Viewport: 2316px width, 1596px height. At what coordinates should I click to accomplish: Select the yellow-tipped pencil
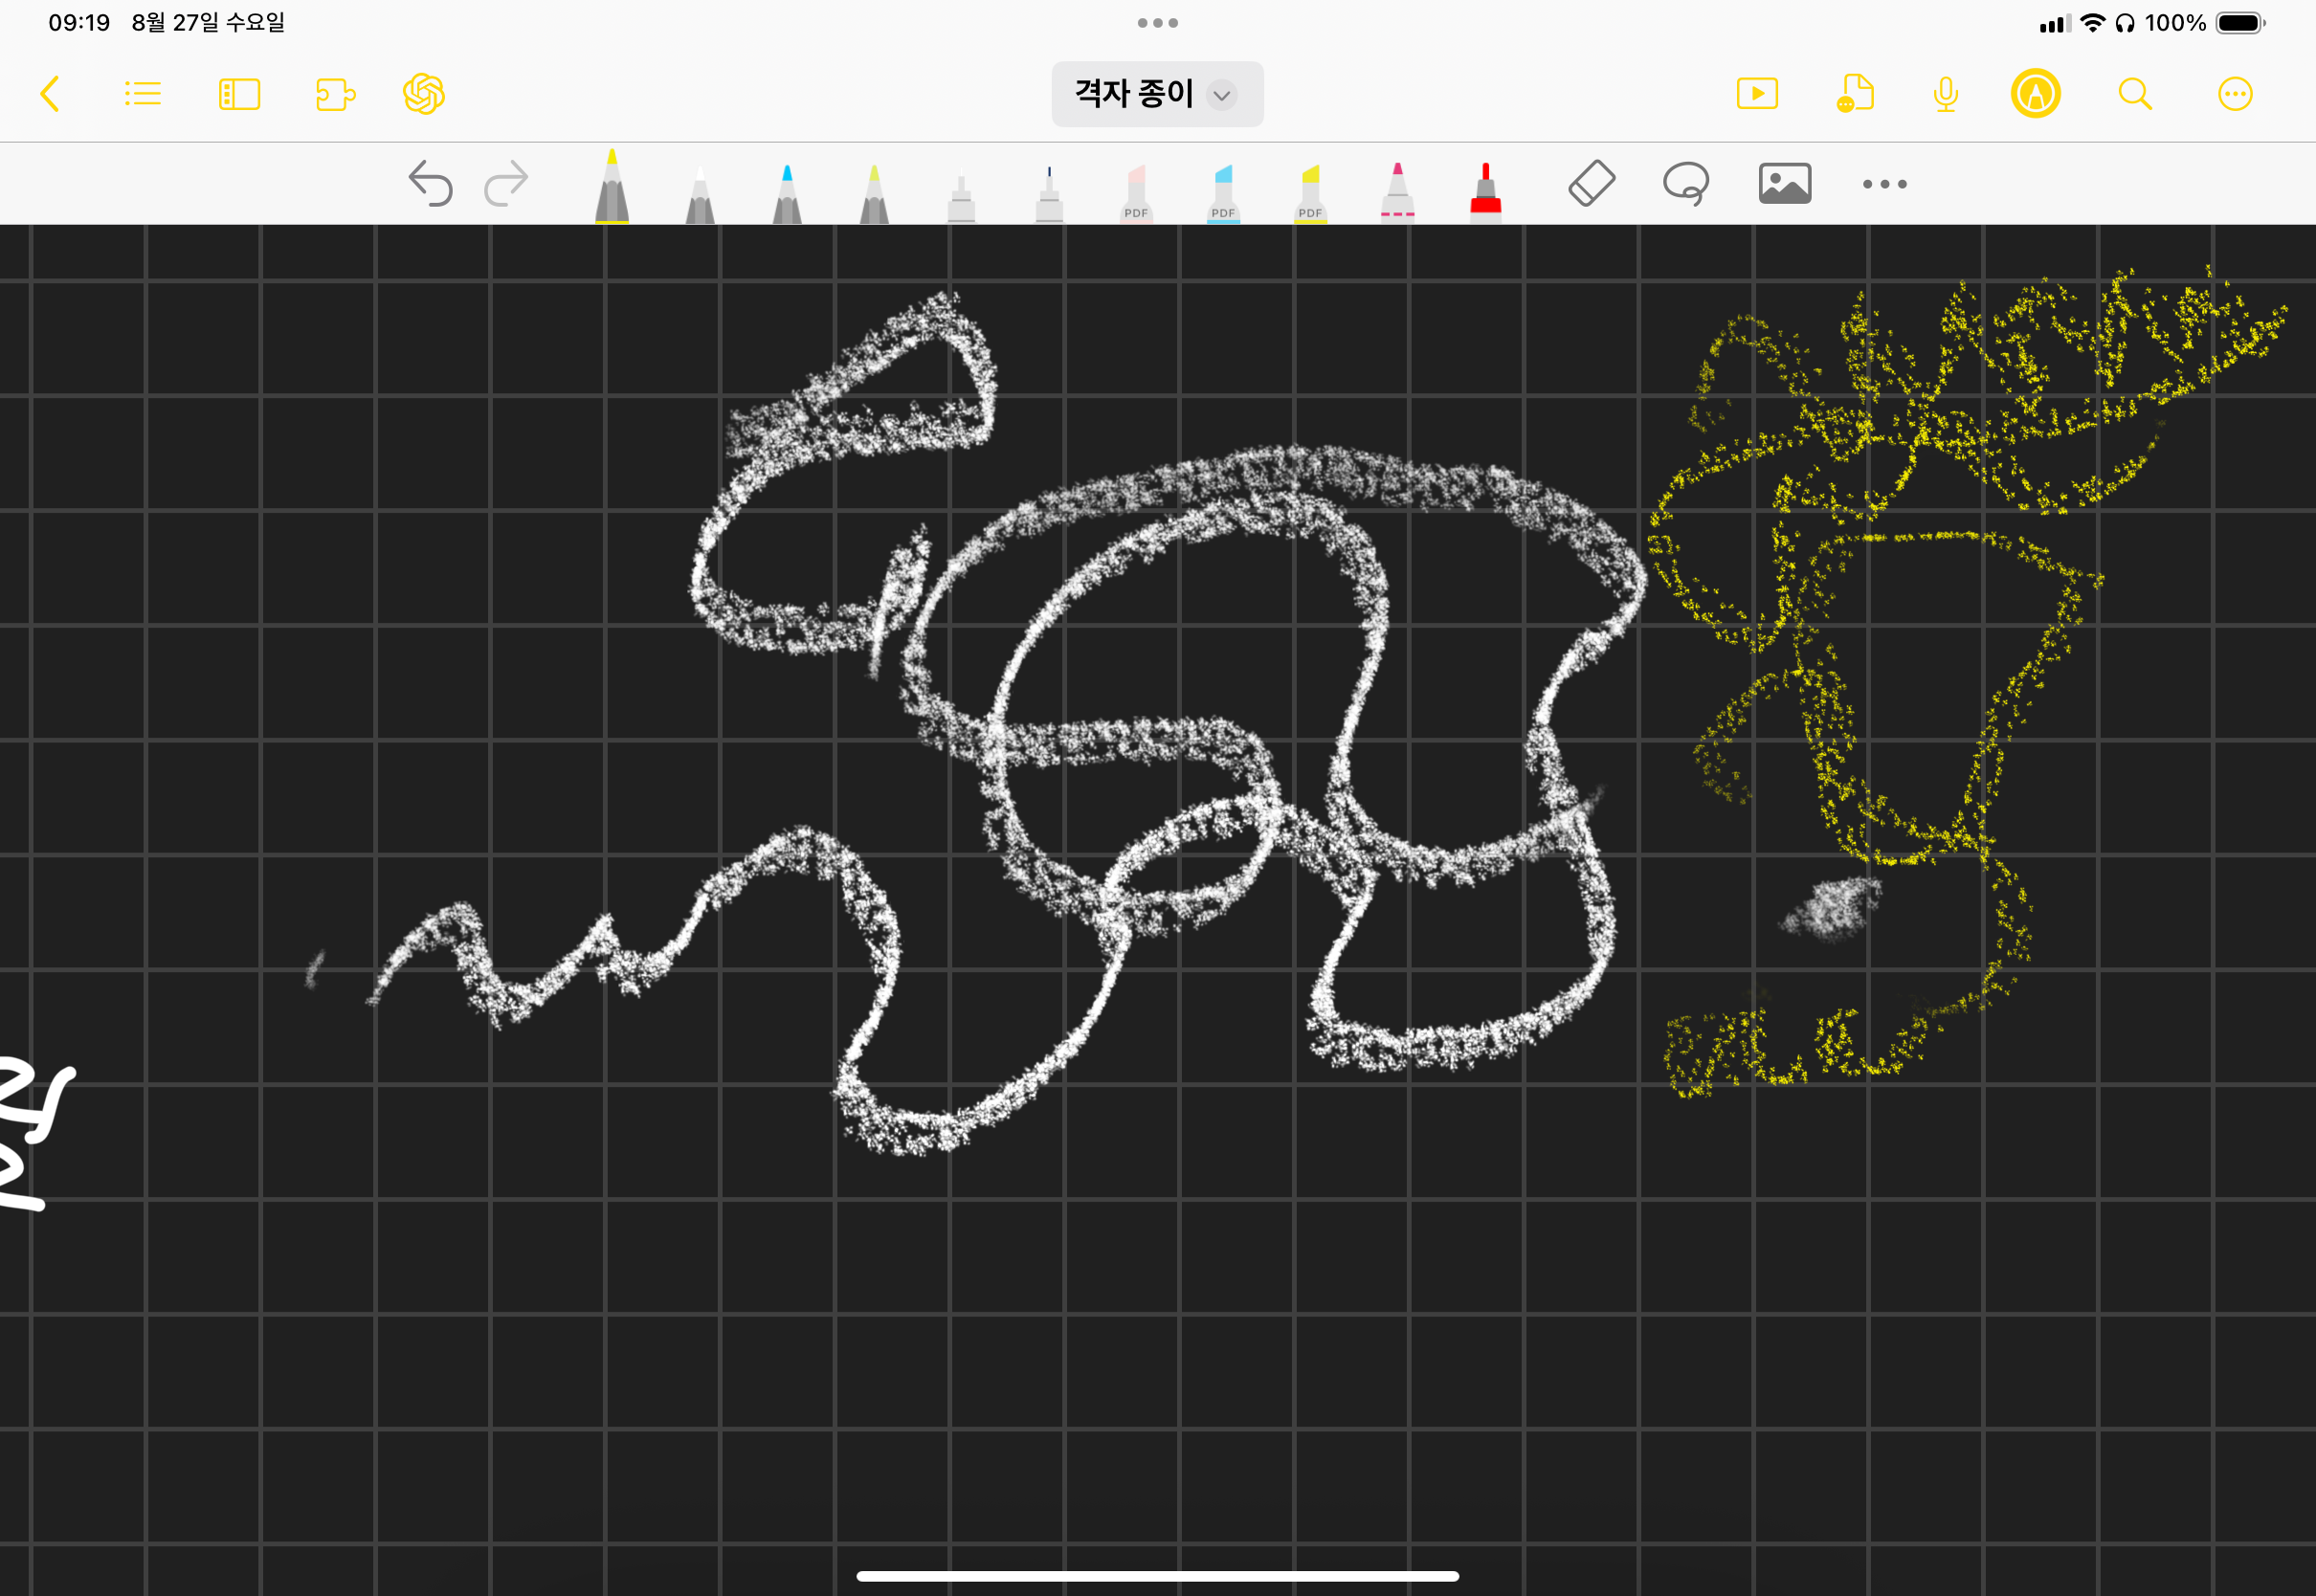(612, 188)
